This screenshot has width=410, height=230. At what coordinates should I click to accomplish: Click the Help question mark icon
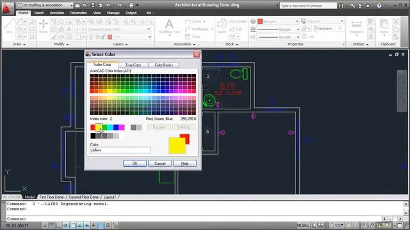tap(379, 6)
